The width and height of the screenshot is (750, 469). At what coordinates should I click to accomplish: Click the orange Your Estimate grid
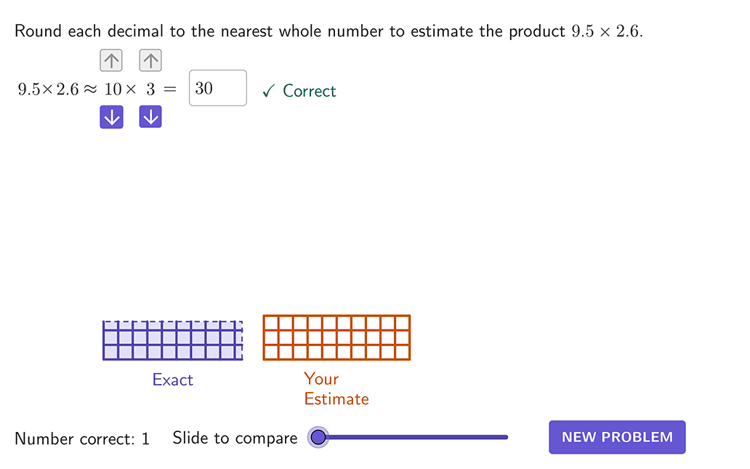336,337
